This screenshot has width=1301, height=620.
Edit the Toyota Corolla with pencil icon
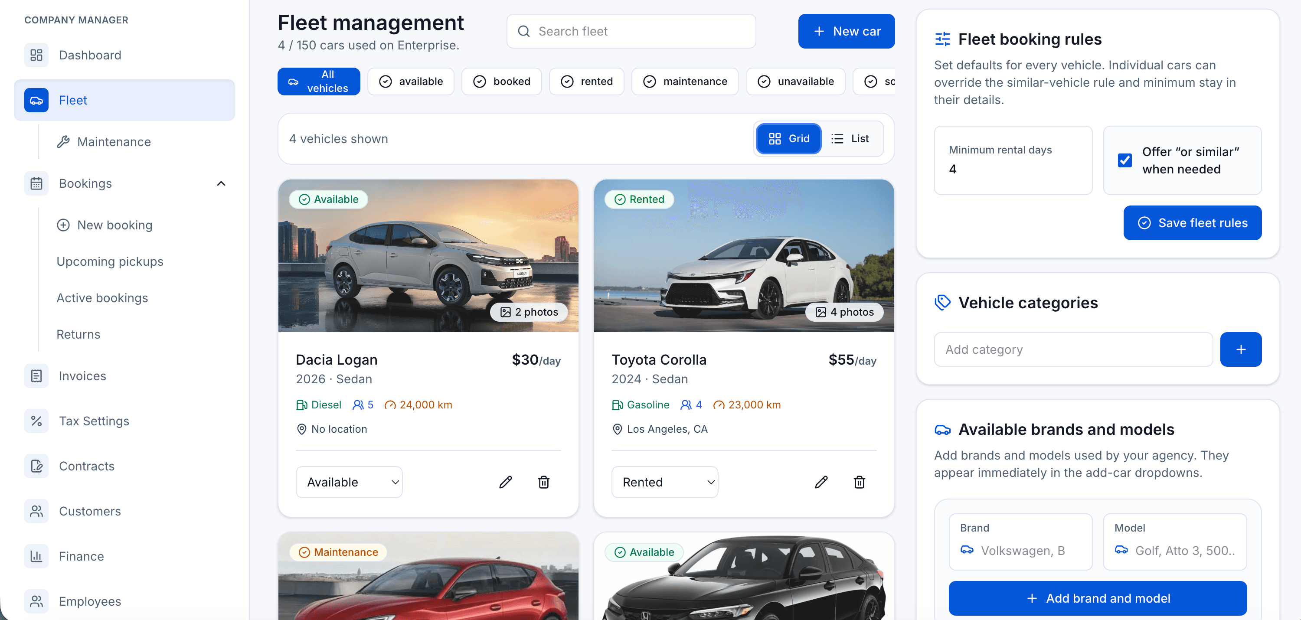click(x=821, y=482)
